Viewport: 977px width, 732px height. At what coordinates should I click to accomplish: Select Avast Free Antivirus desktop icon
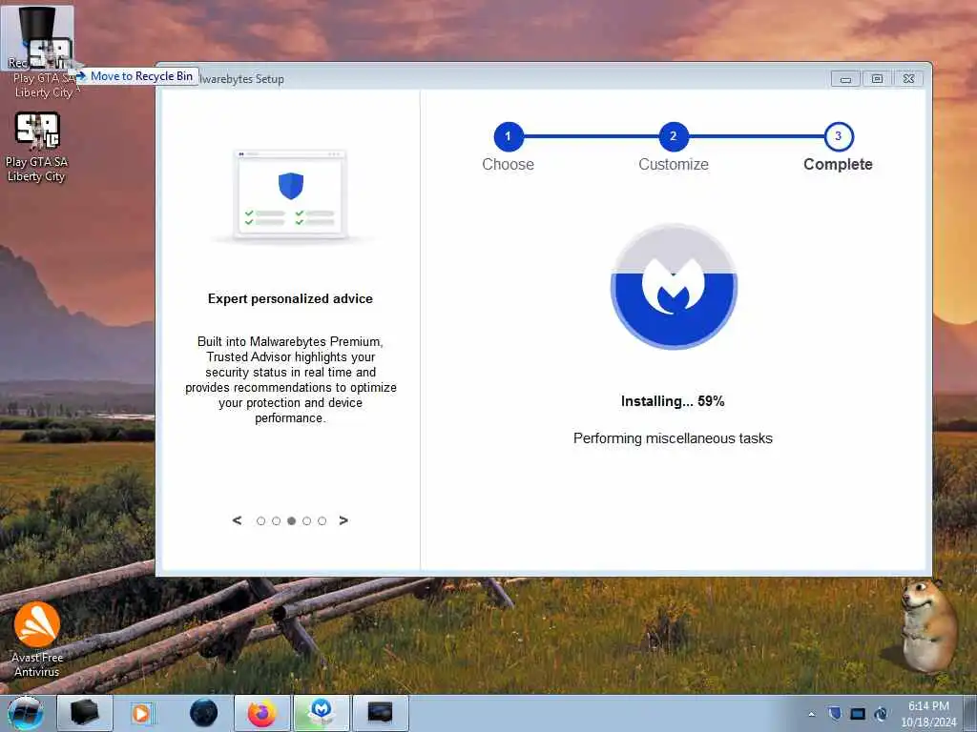pos(37,640)
